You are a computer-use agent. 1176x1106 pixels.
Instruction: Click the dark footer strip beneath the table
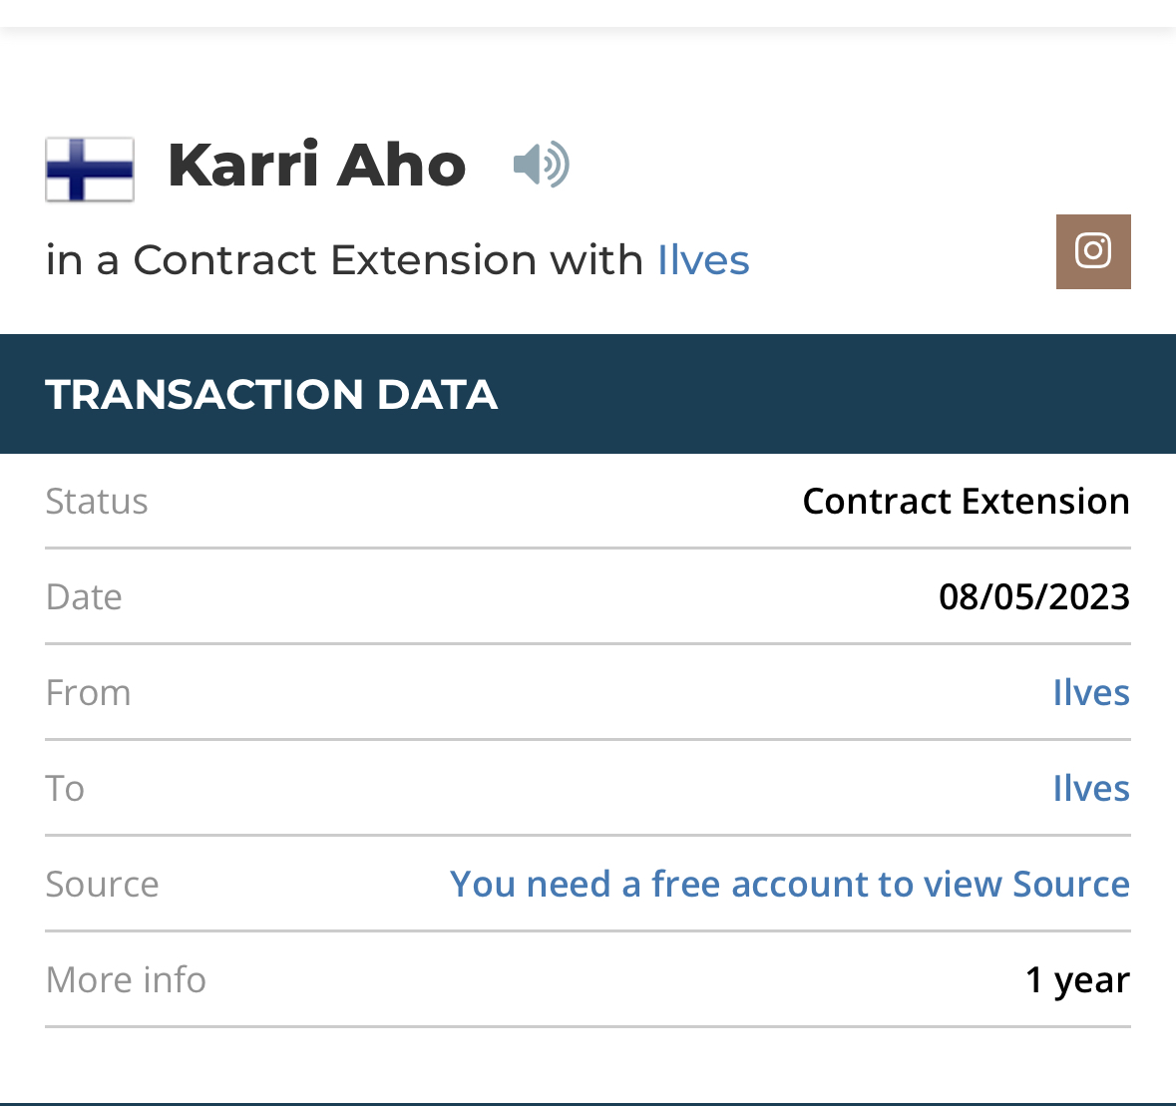588,1103
